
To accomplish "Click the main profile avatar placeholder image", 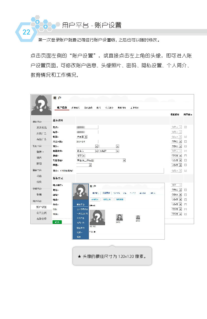I will coord(41,105).
